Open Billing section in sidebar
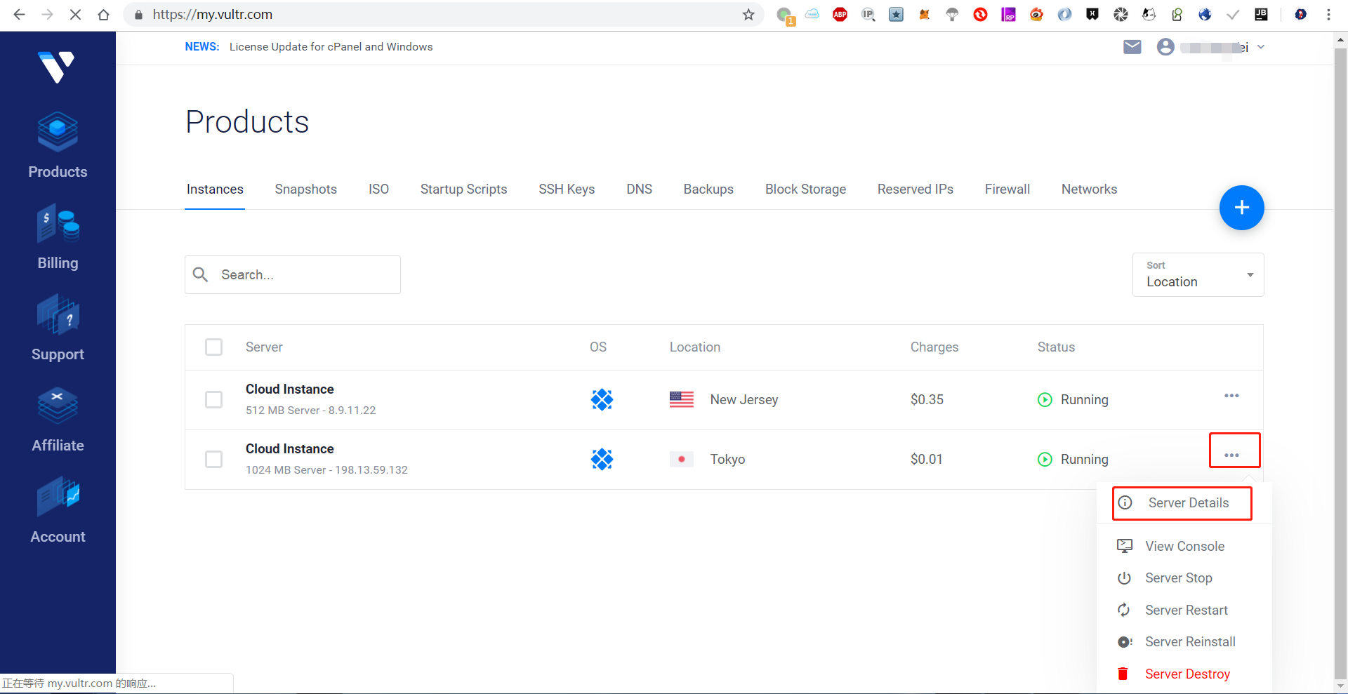The width and height of the screenshot is (1348, 694). pyautogui.click(x=58, y=237)
